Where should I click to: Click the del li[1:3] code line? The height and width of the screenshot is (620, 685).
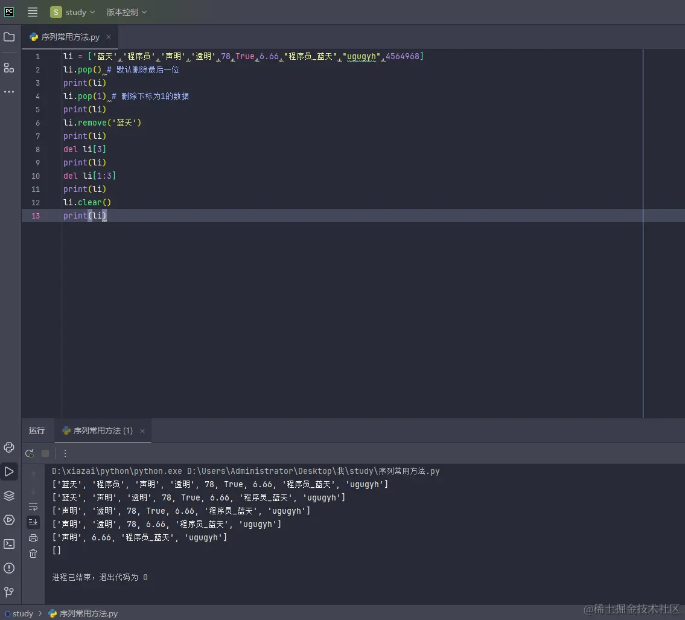[x=89, y=176]
